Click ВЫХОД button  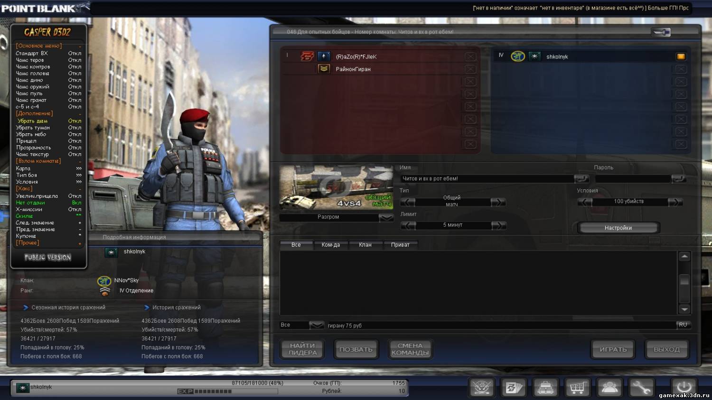[667, 349]
